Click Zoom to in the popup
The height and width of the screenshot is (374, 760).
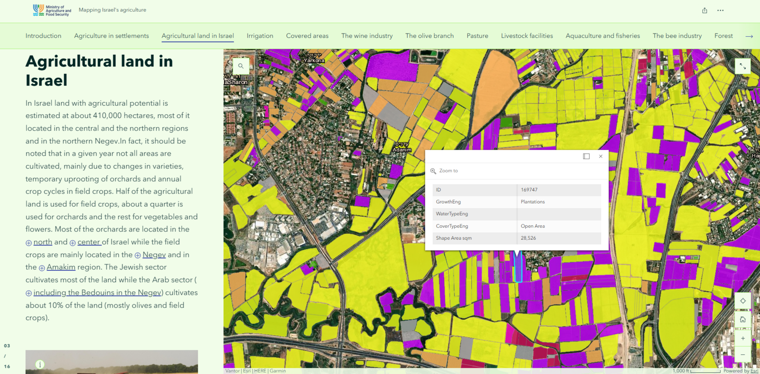click(444, 171)
